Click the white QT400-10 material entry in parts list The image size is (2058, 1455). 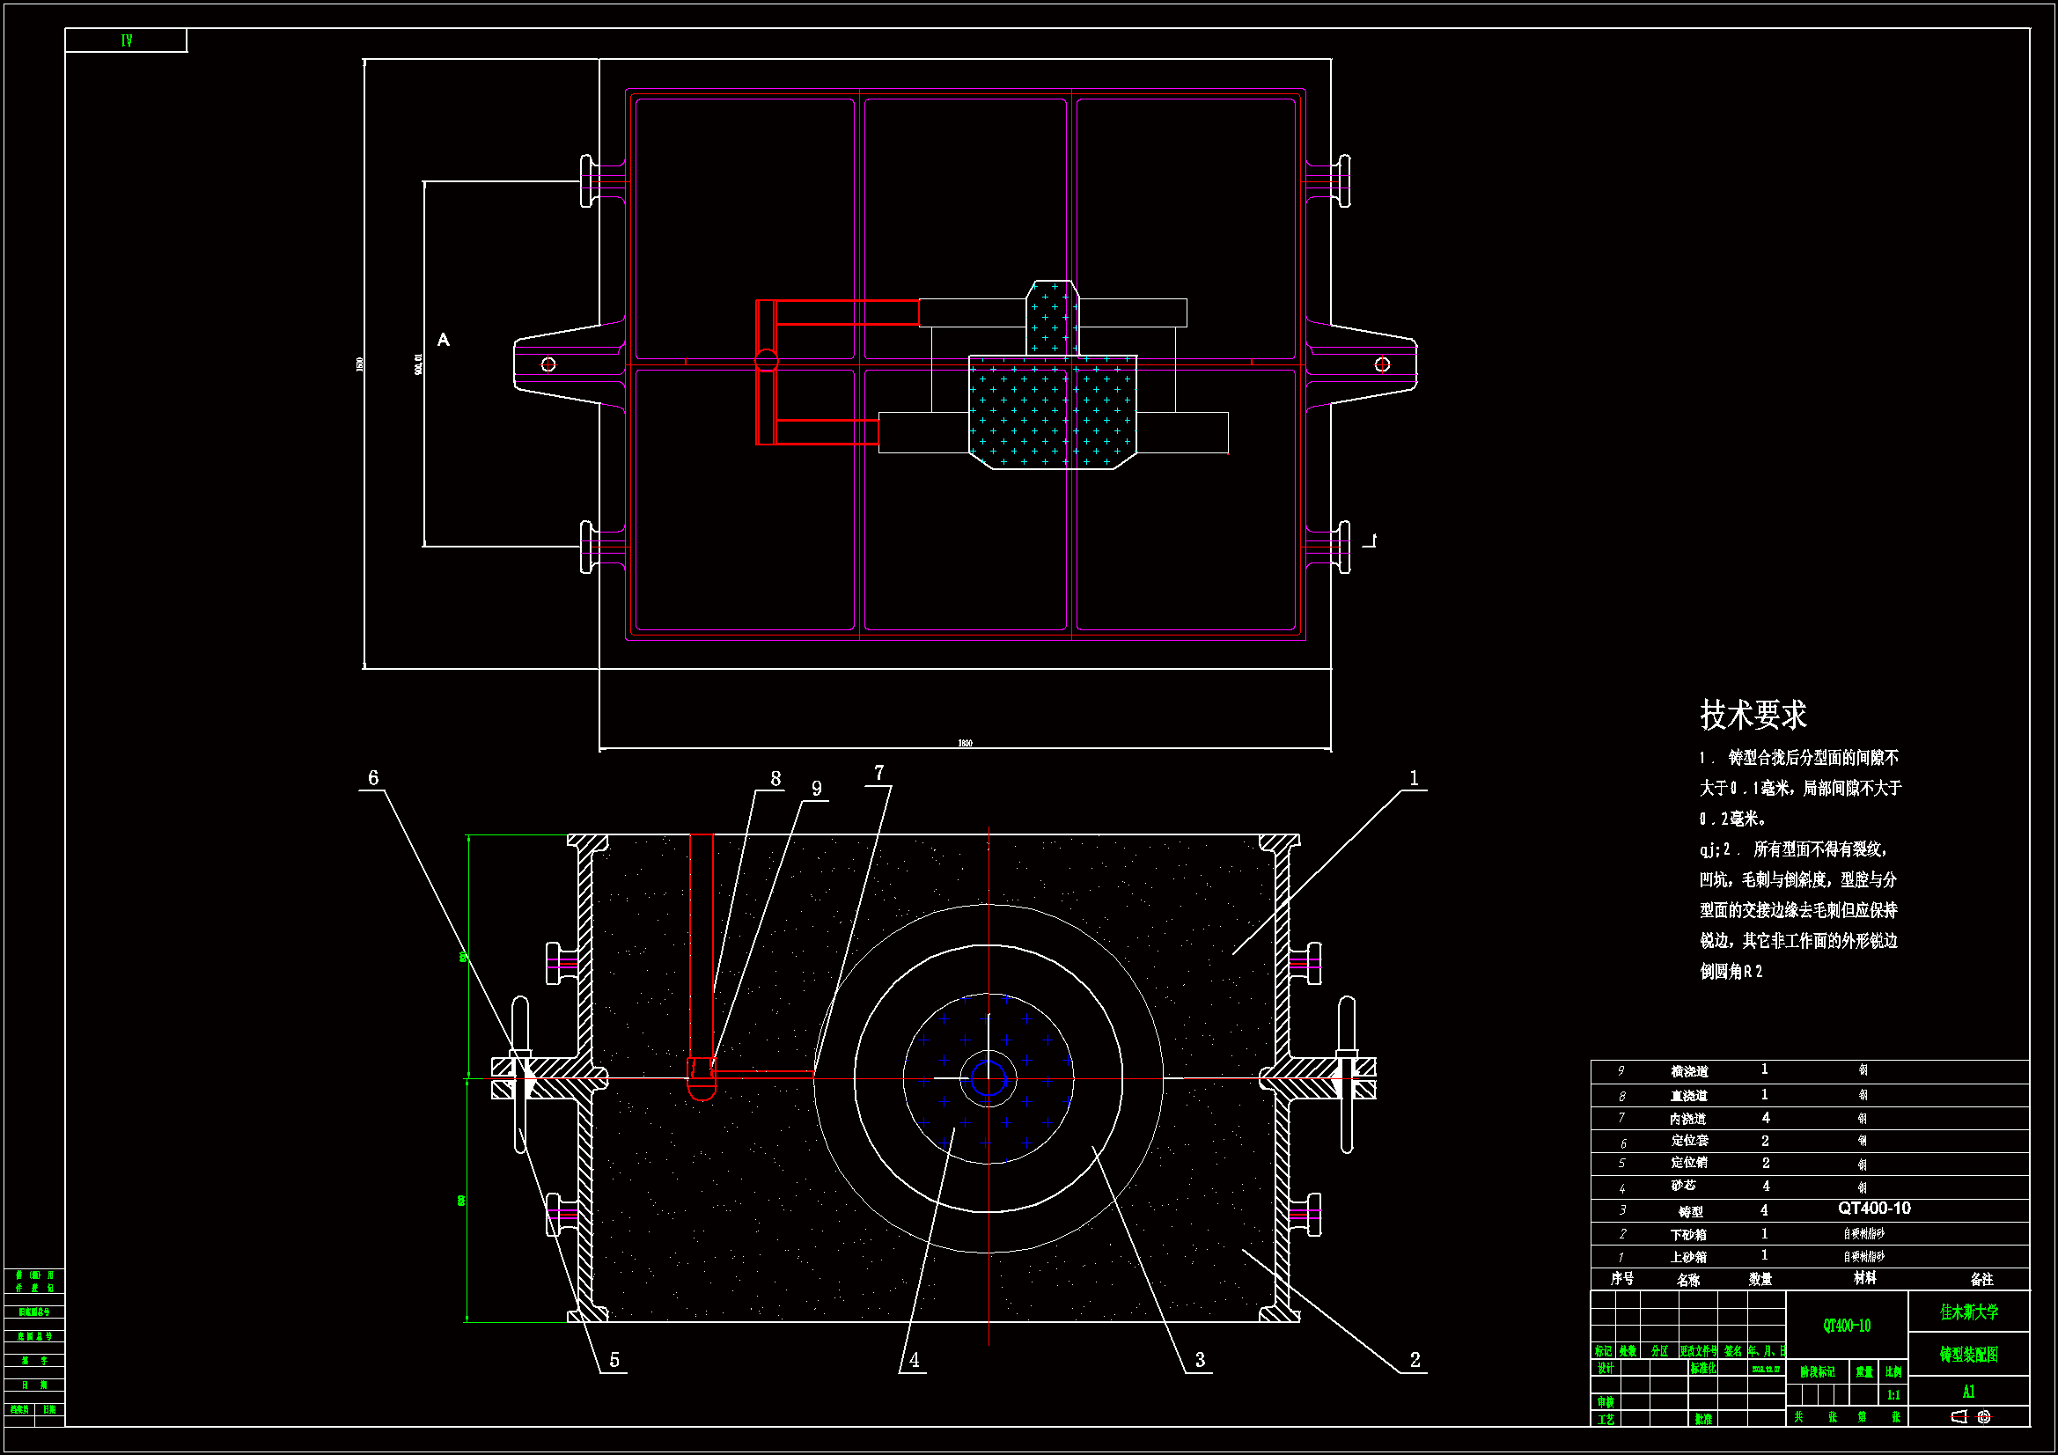(x=1873, y=1209)
